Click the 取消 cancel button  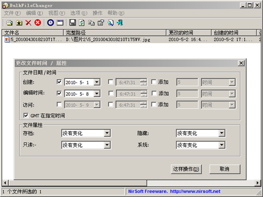pyautogui.click(x=225, y=169)
